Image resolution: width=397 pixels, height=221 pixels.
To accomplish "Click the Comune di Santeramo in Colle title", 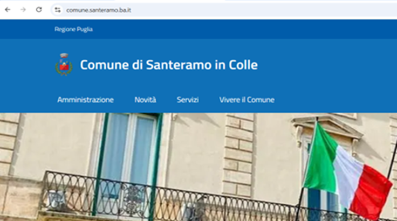I will point(169,65).
